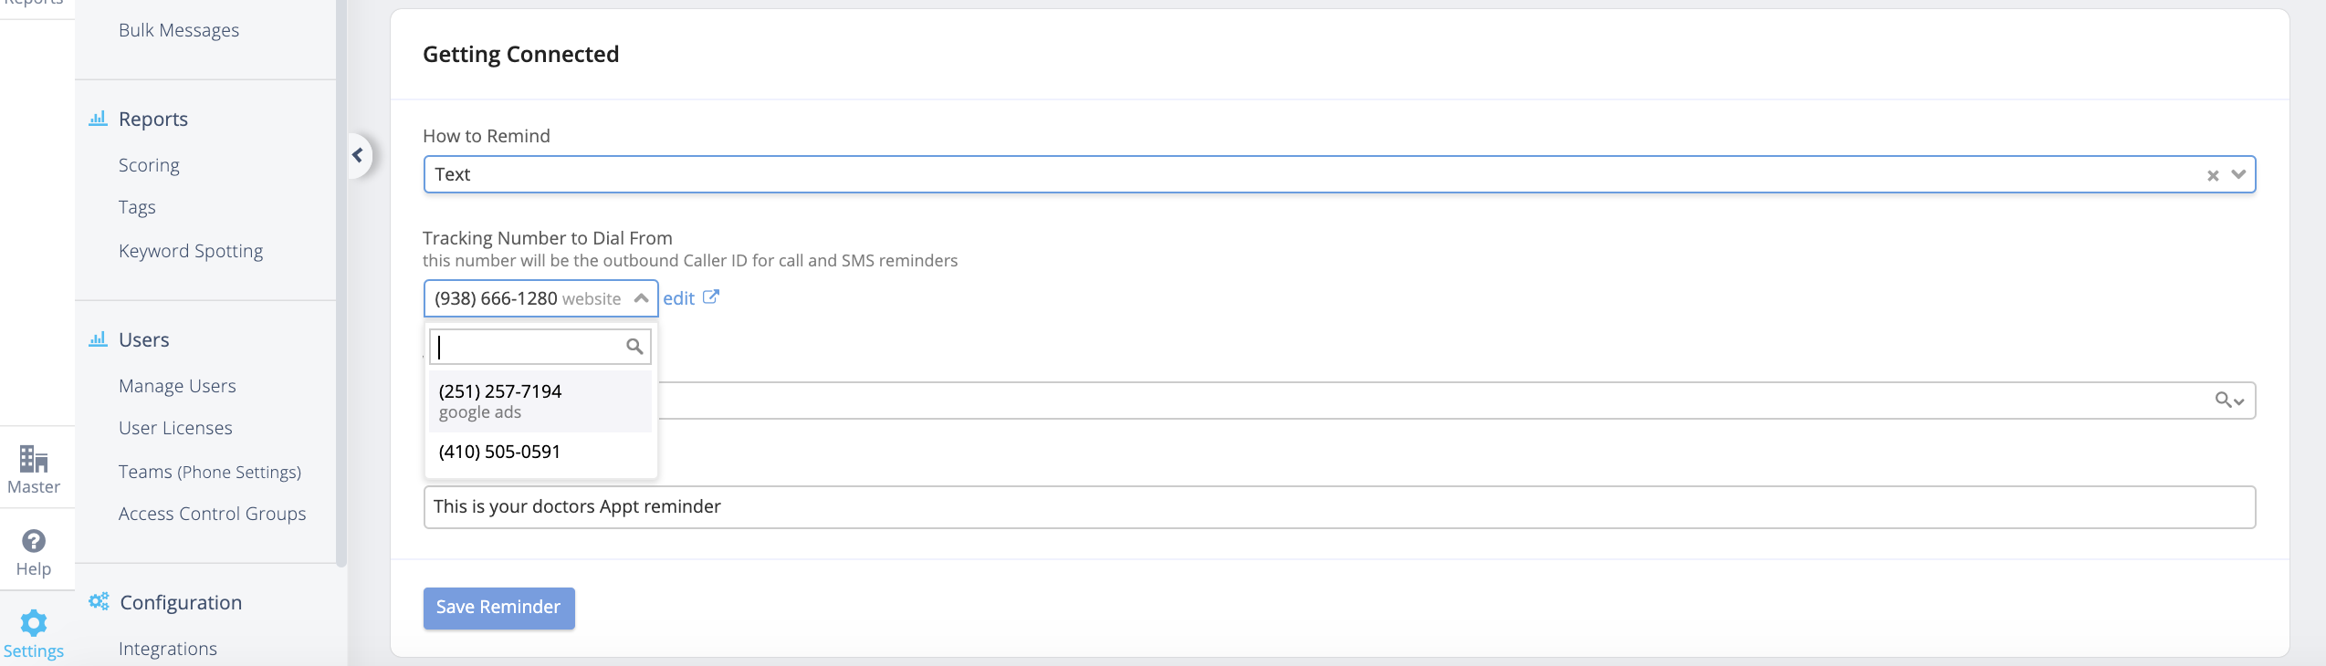Viewport: 2326px width, 666px height.
Task: Clear the Text selection with x icon
Action: [x=2213, y=175]
